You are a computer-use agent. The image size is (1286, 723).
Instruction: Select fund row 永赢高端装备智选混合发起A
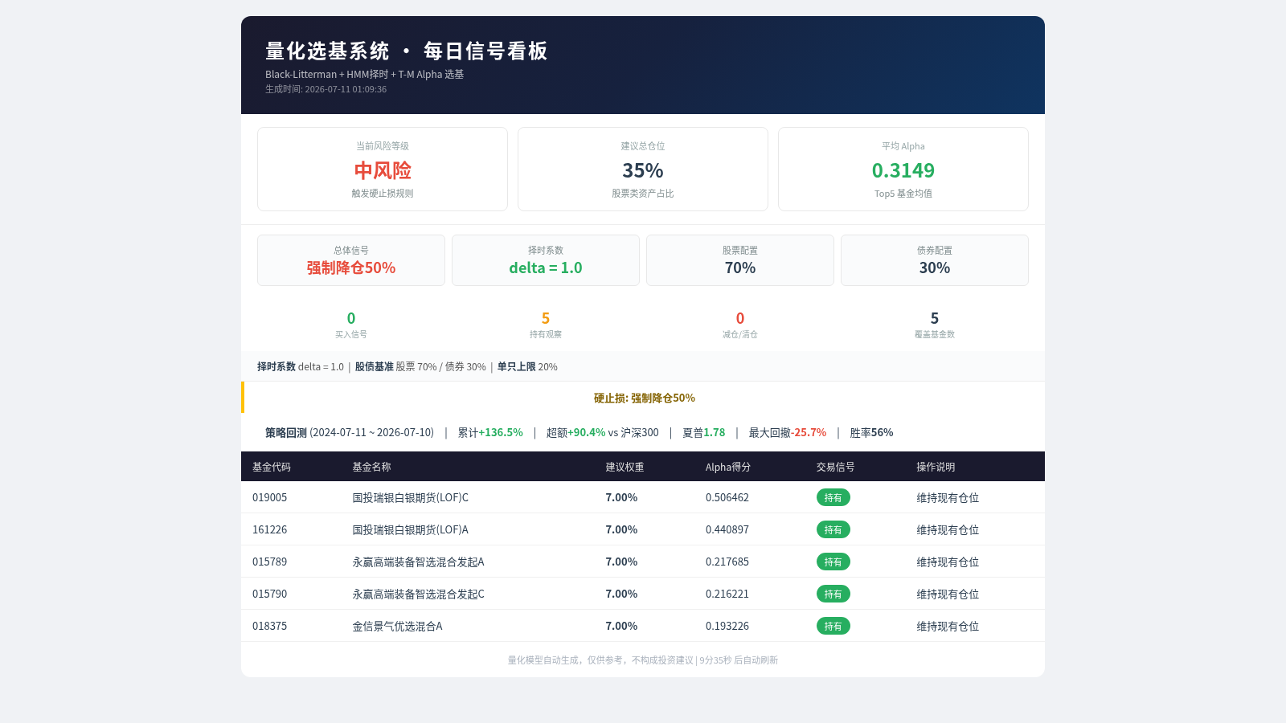click(x=643, y=562)
